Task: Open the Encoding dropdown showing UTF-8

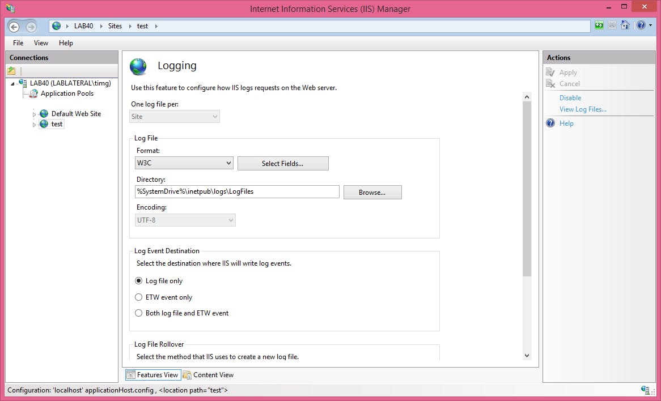Action: [185, 220]
